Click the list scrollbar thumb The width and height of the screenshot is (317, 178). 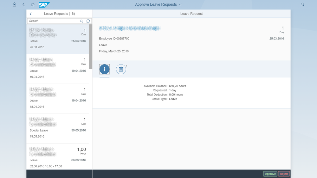(x=91, y=47)
